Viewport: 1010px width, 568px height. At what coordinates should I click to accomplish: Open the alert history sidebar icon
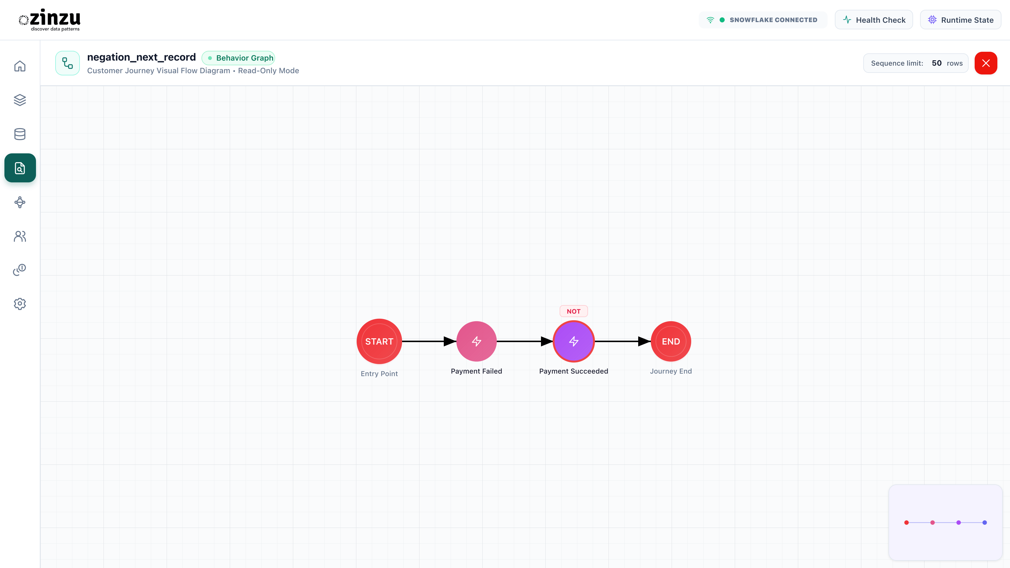click(20, 270)
